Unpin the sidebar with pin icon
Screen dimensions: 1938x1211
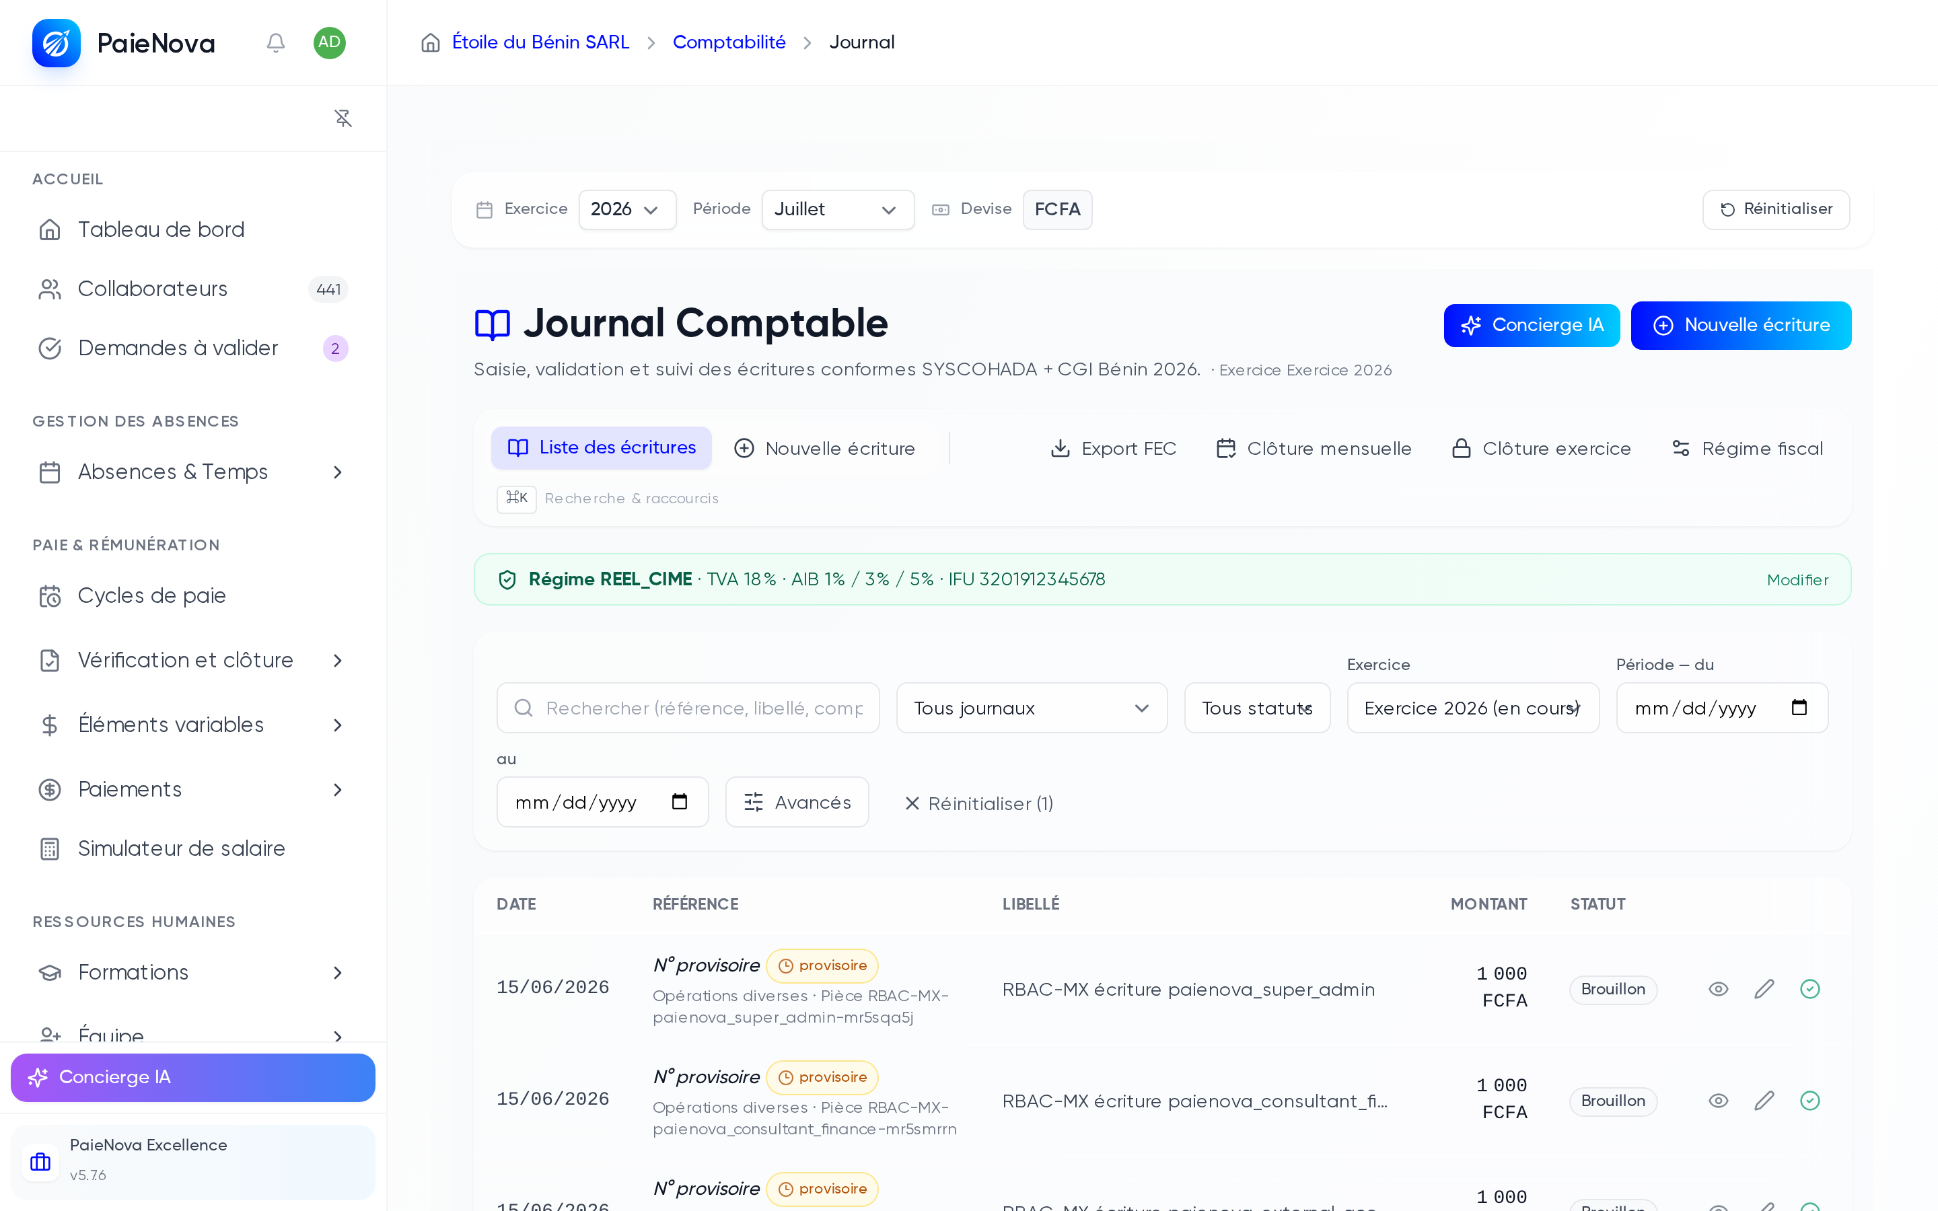coord(343,118)
